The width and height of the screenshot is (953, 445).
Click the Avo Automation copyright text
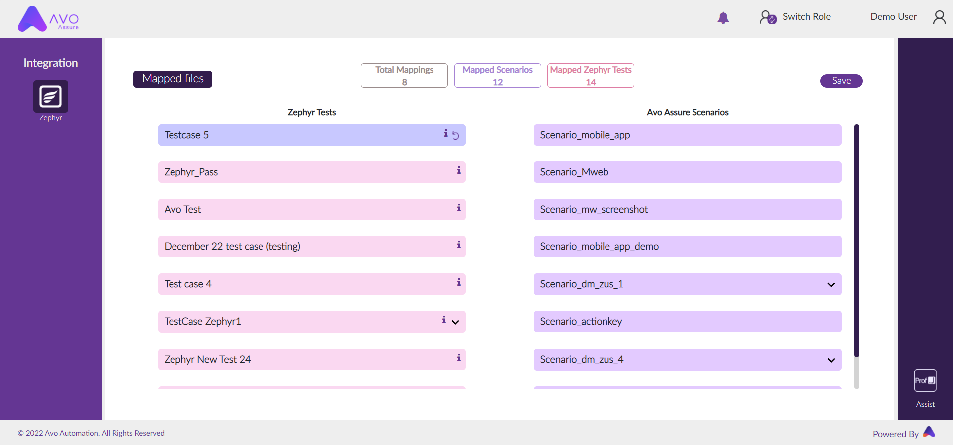91,433
